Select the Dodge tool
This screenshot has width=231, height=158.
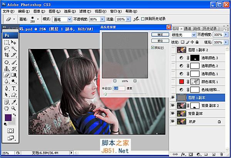pyautogui.click(x=14, y=81)
